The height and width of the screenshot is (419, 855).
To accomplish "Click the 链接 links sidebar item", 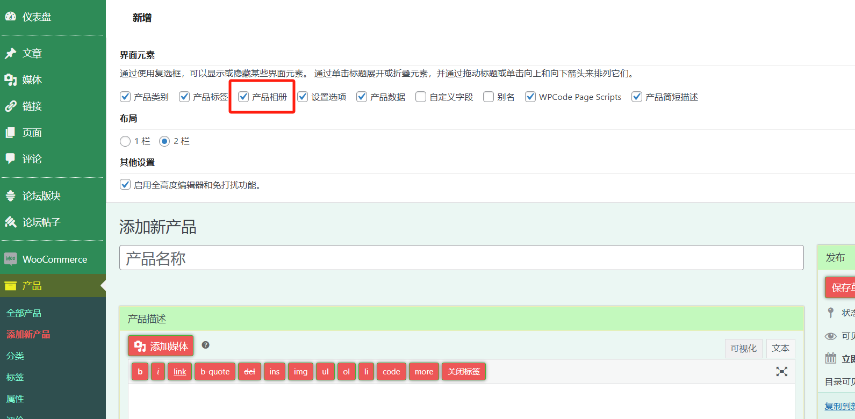I will pyautogui.click(x=32, y=106).
